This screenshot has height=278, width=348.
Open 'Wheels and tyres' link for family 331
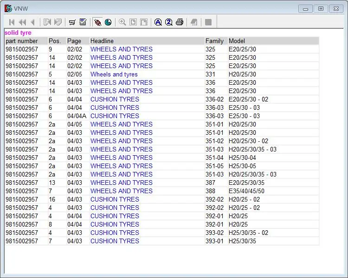[114, 74]
